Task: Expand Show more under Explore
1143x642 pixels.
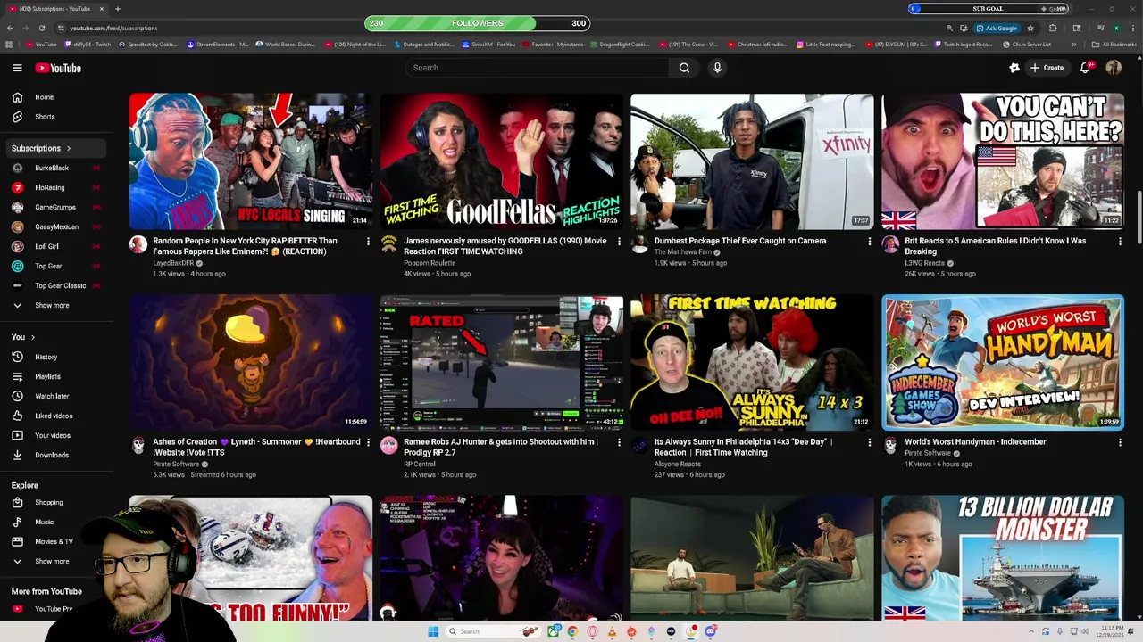Action: pos(54,561)
